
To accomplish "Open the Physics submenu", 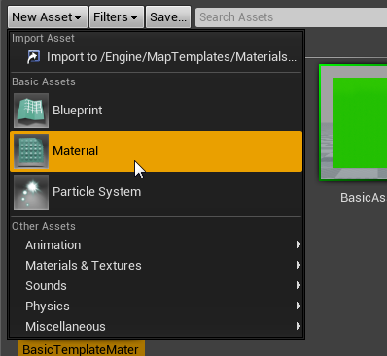I will click(x=156, y=307).
